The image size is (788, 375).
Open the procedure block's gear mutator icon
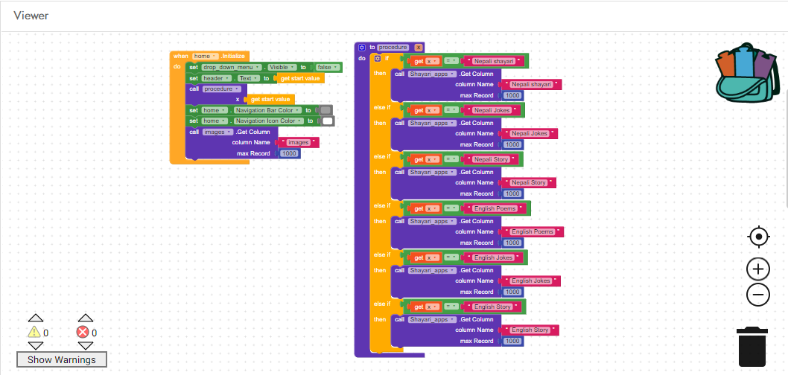(362, 47)
